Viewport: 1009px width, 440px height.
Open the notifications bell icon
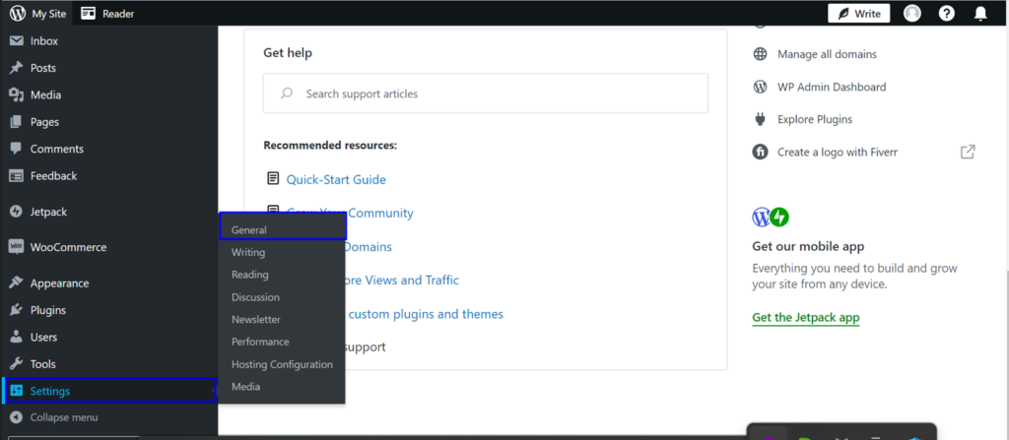(980, 13)
